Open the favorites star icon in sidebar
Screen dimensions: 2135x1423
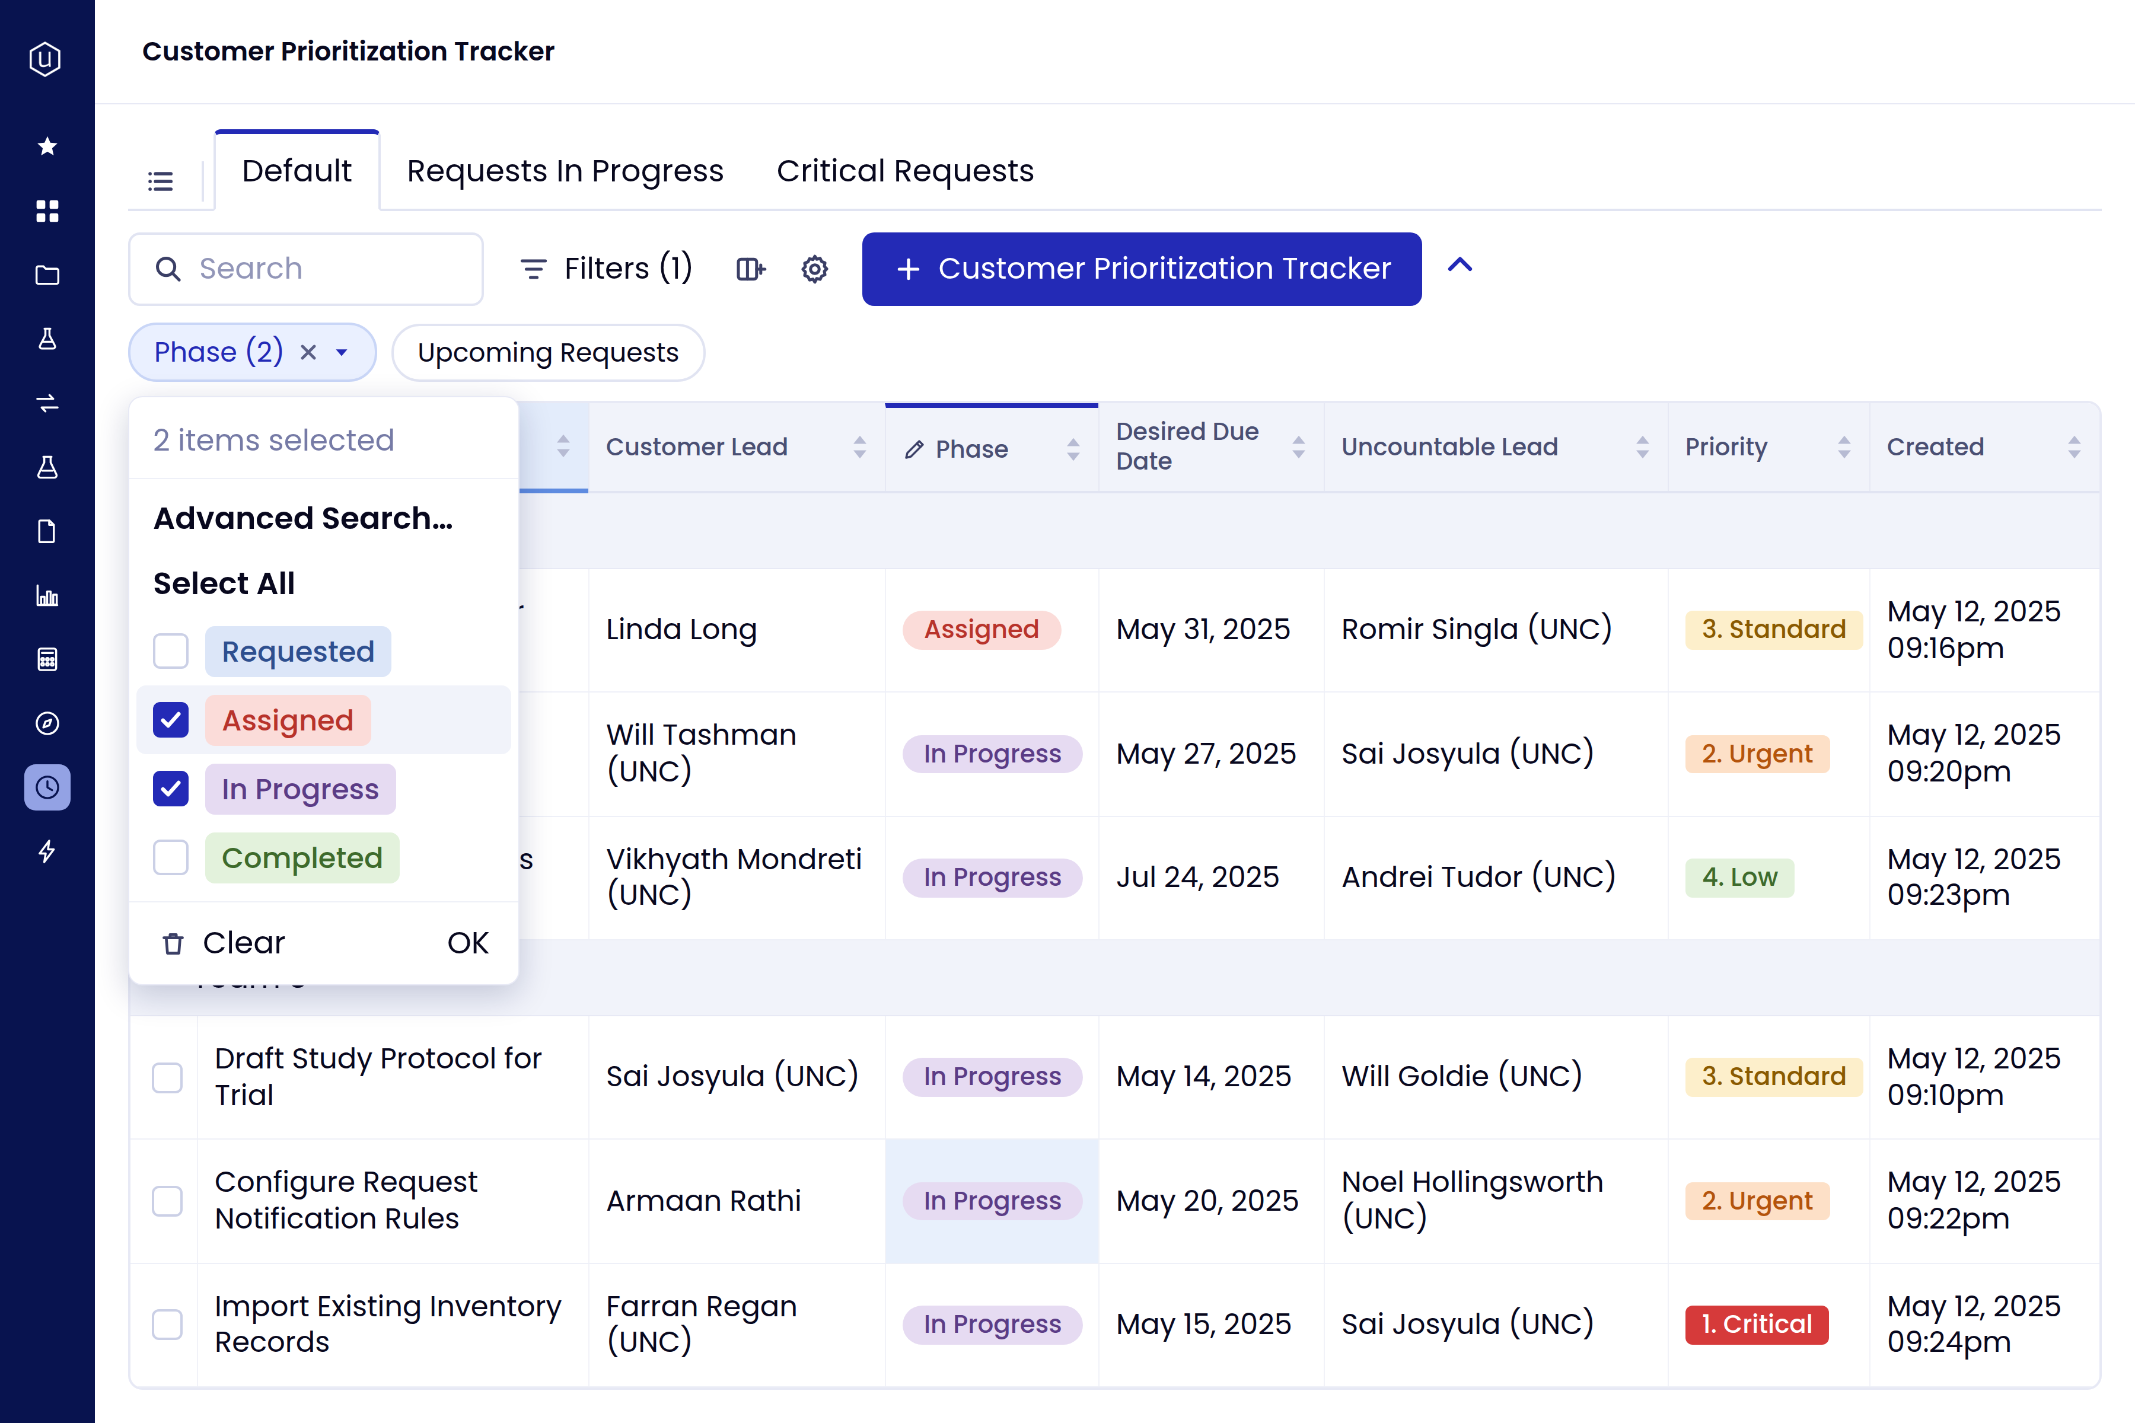point(47,146)
